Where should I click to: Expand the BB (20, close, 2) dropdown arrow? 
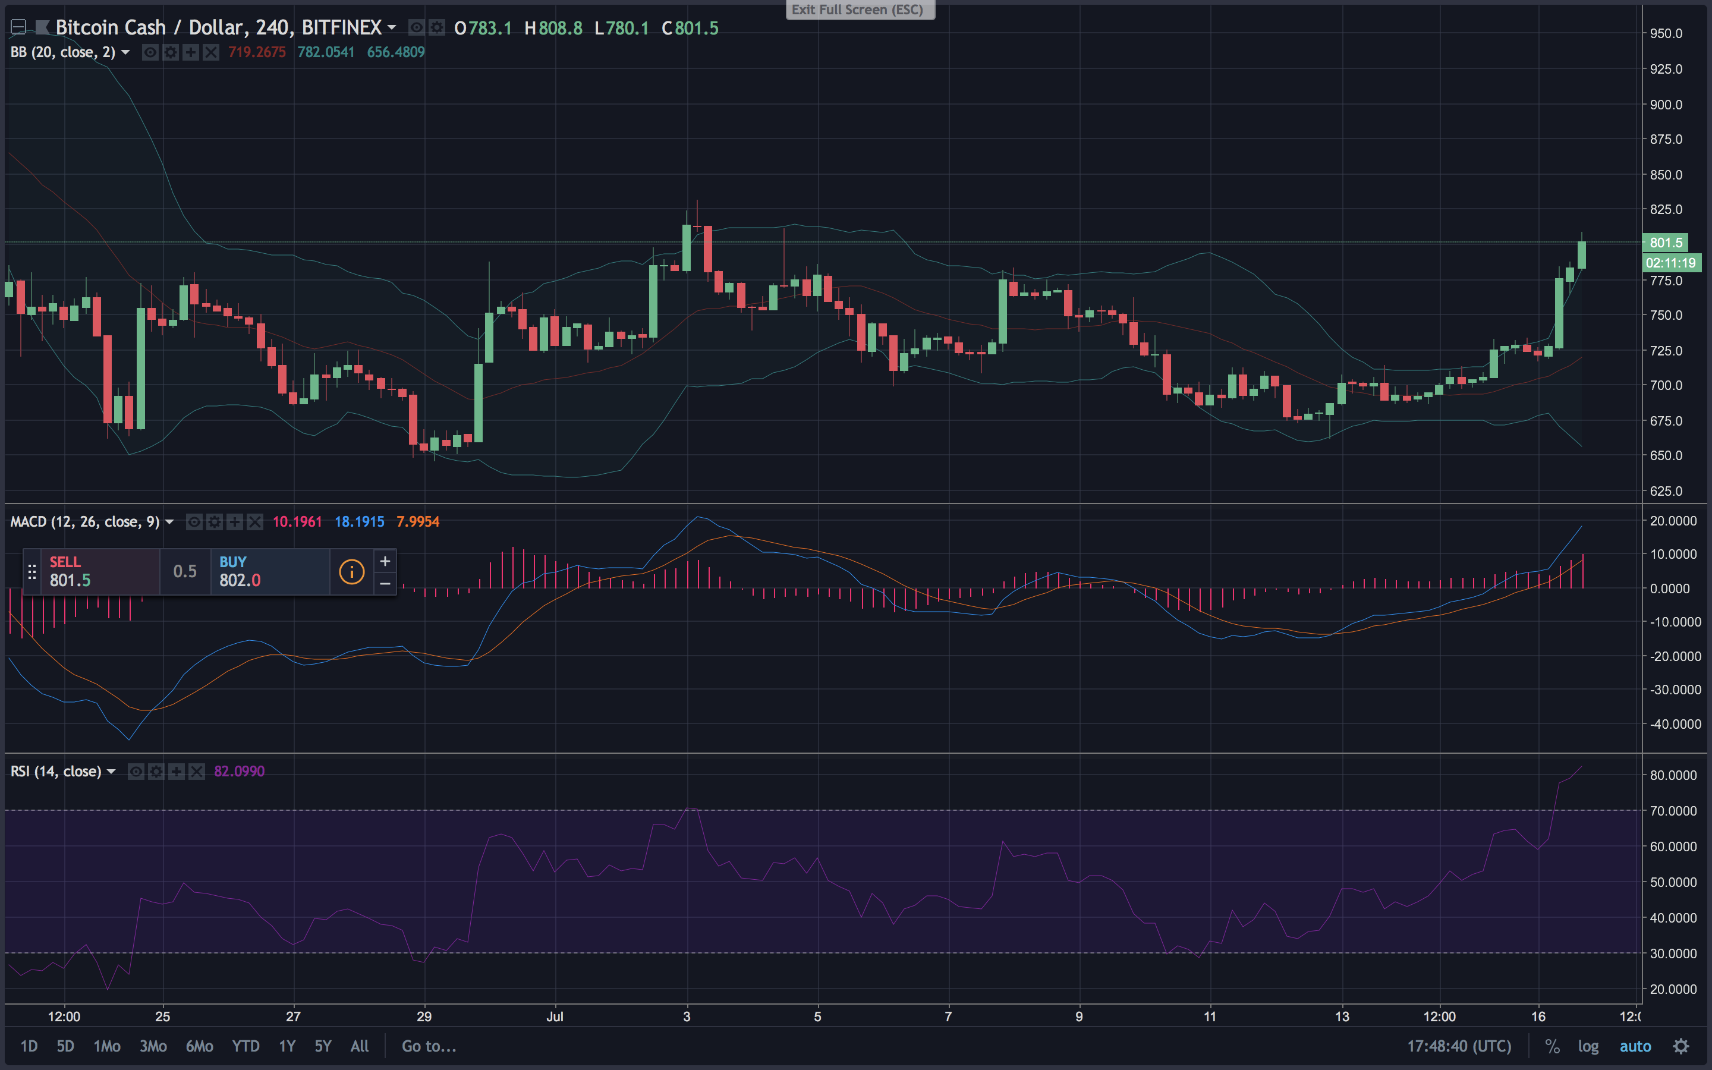pyautogui.click(x=125, y=52)
